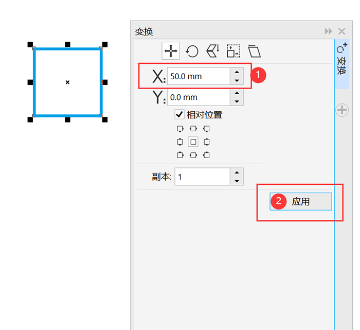The height and width of the screenshot is (330, 360).
Task: Increase X value with up arrow
Action: [x=237, y=72]
